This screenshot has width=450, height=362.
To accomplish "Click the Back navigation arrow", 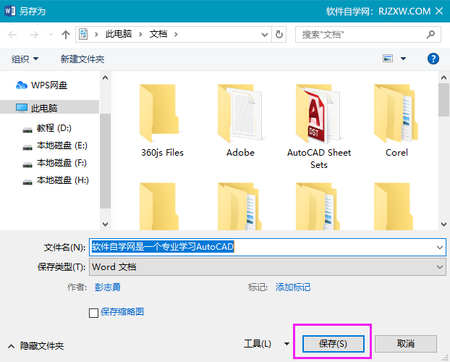I will (12, 35).
